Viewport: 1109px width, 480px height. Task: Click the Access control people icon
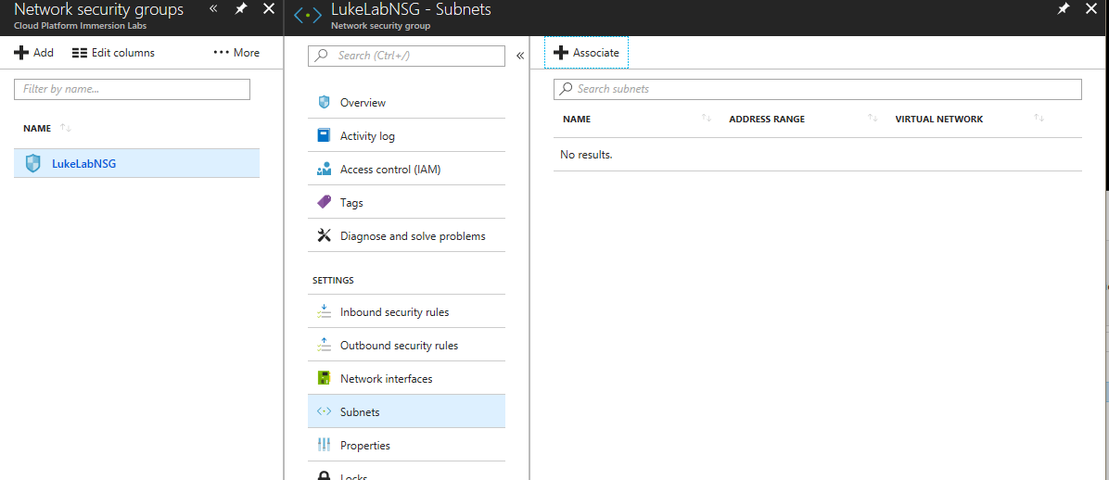324,169
